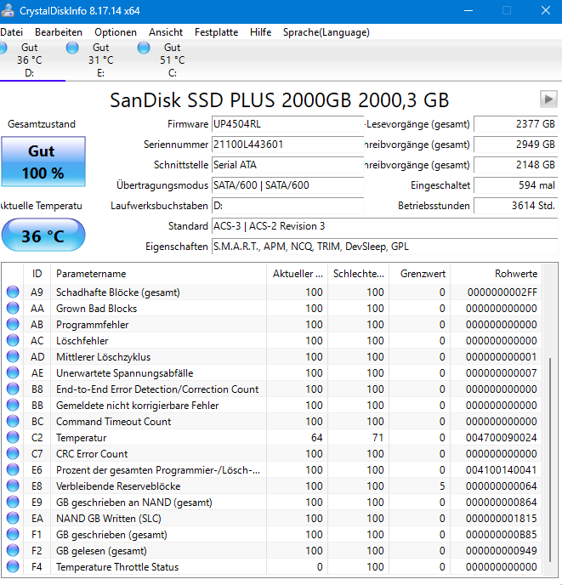
Task: Click the Rohwerte column header
Action: [496, 274]
